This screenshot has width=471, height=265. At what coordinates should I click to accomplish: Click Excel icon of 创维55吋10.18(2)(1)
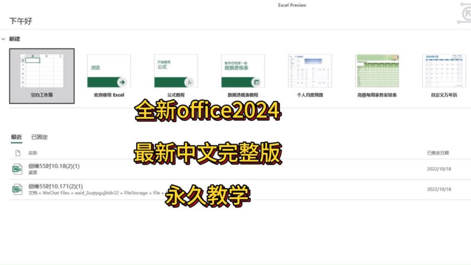17,169
